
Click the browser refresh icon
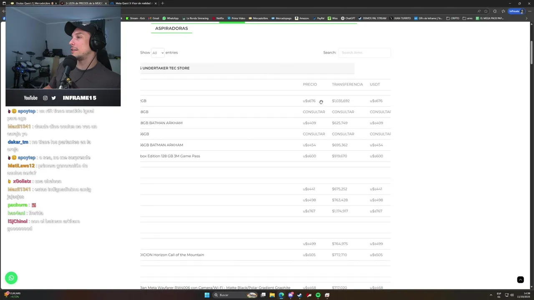pos(495,11)
